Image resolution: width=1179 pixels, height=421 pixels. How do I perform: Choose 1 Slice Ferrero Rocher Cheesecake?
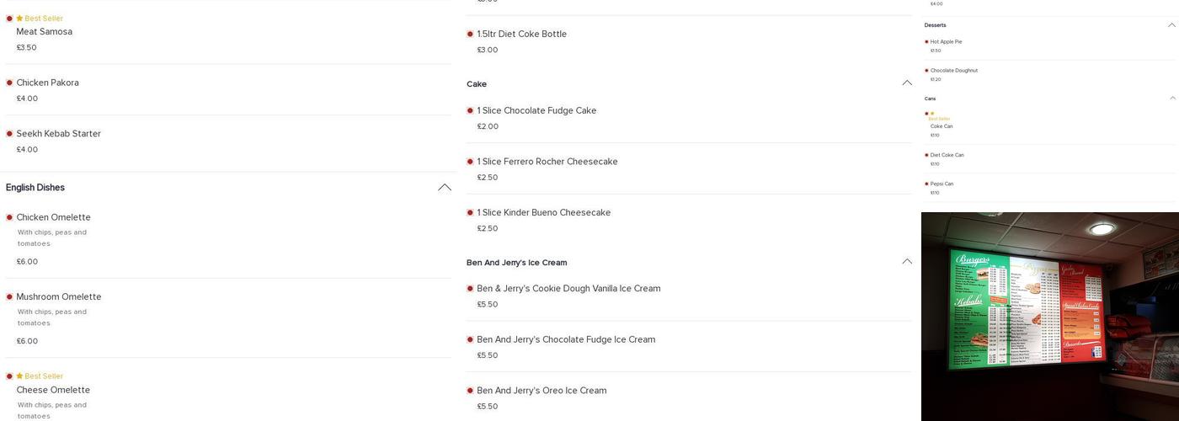coord(547,162)
